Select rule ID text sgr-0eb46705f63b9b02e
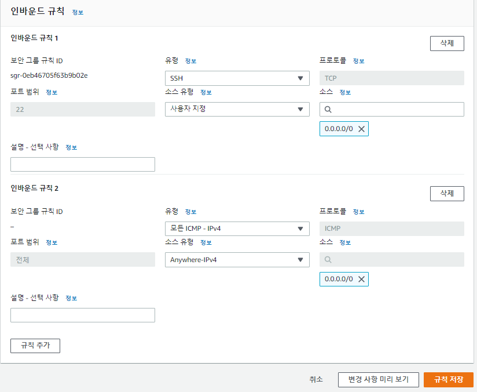477x392 pixels. pyautogui.click(x=49, y=75)
